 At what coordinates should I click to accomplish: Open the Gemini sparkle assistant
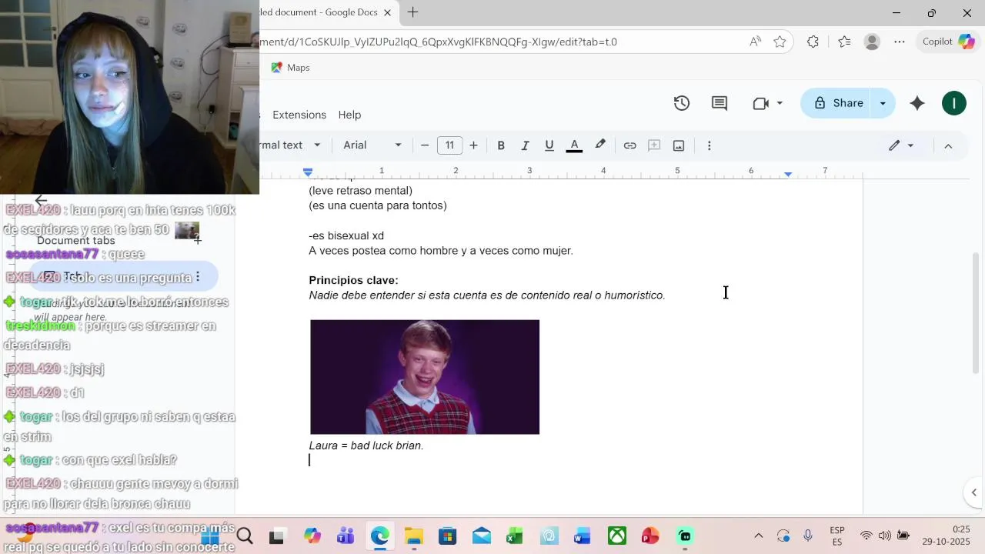tap(917, 103)
